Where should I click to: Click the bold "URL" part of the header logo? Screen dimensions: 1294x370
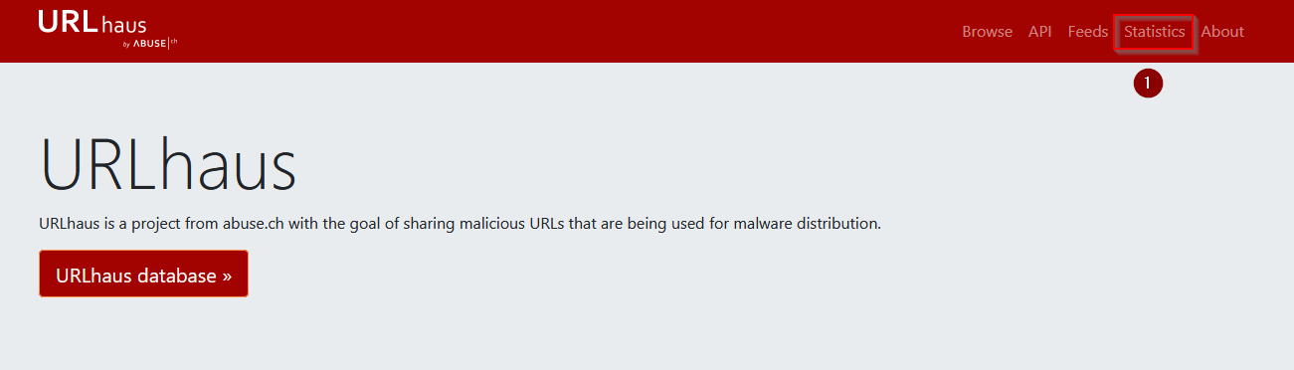[x=68, y=22]
